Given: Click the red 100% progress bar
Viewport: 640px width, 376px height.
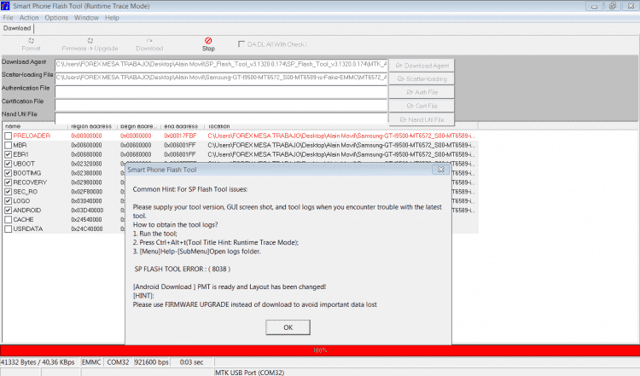Looking at the screenshot, I should click(320, 350).
